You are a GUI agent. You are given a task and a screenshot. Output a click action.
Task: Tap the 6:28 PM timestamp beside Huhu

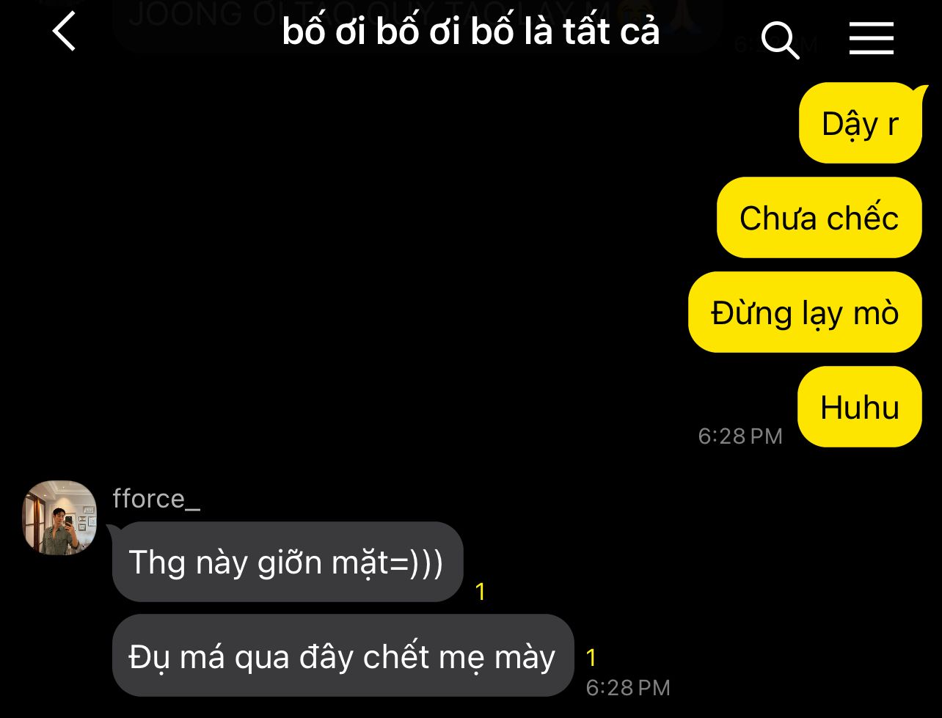(x=740, y=436)
